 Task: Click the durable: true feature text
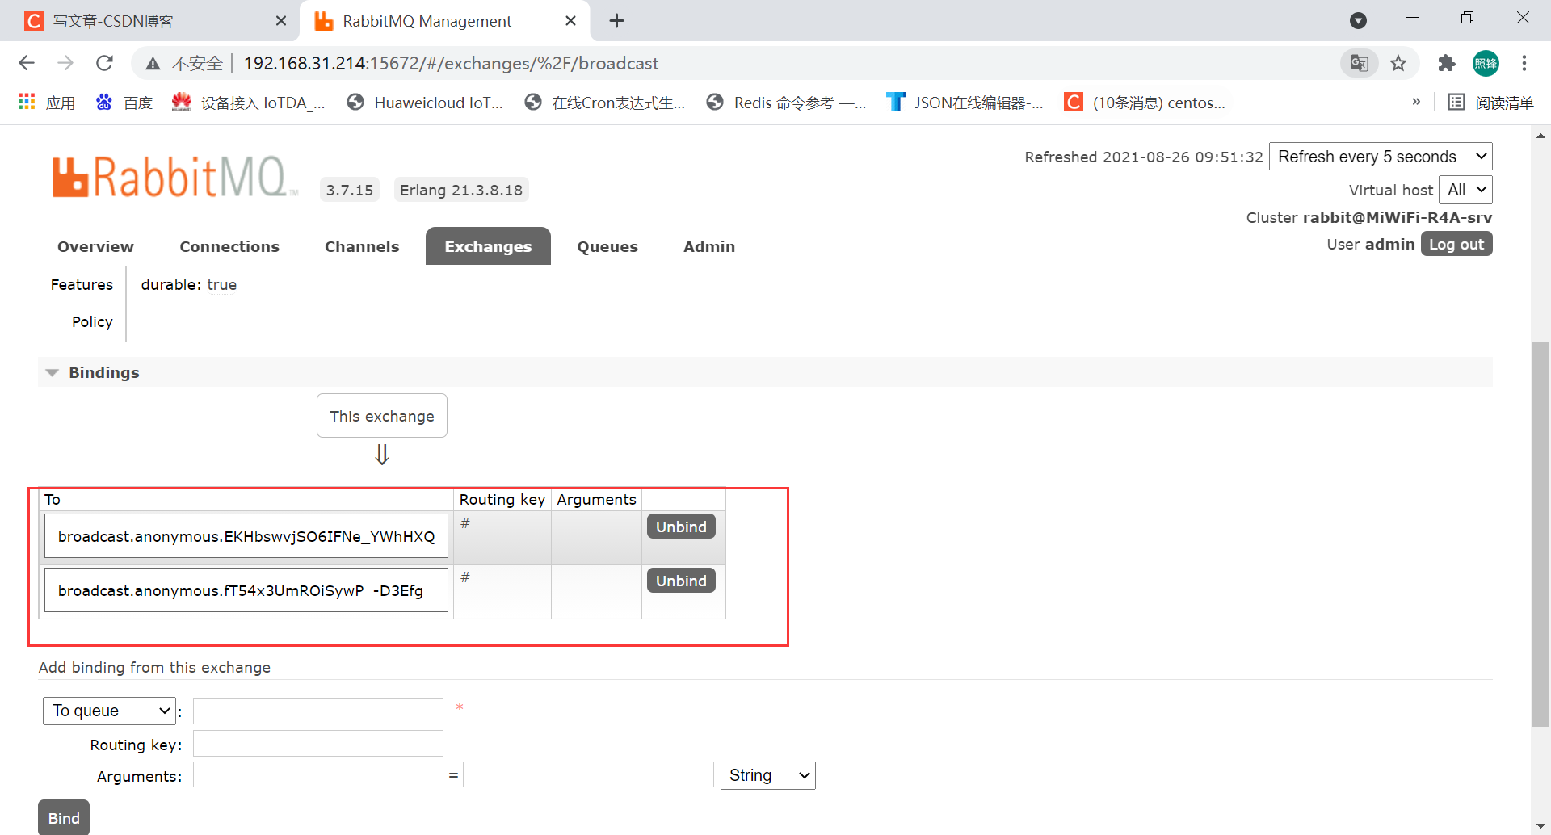189,284
